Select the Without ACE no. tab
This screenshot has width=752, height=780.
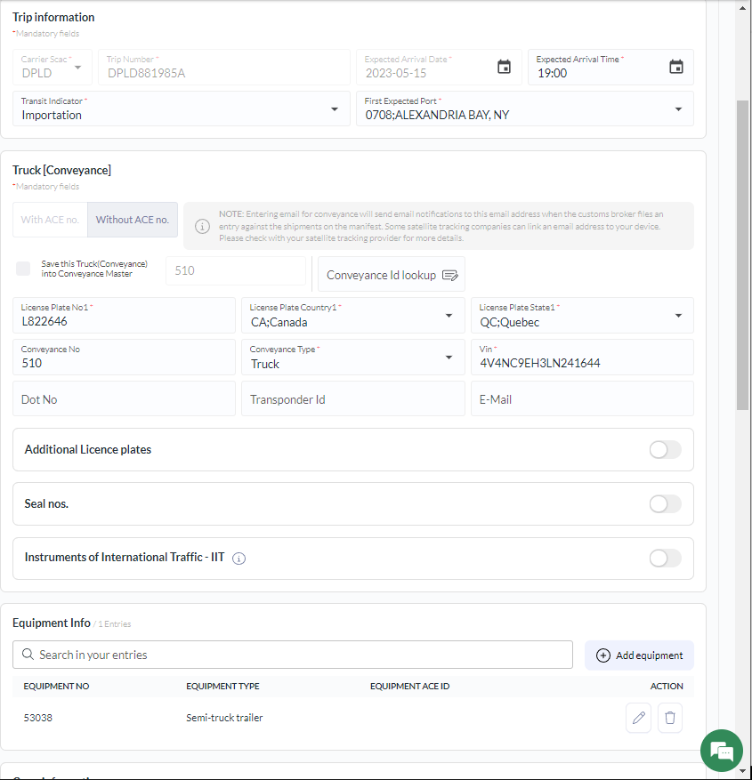133,220
